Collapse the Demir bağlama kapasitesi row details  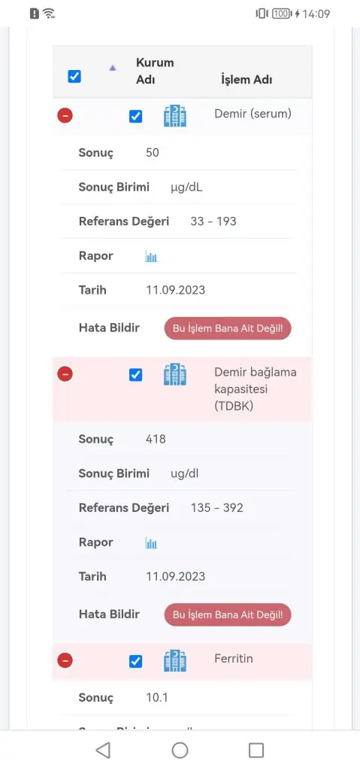(x=65, y=374)
